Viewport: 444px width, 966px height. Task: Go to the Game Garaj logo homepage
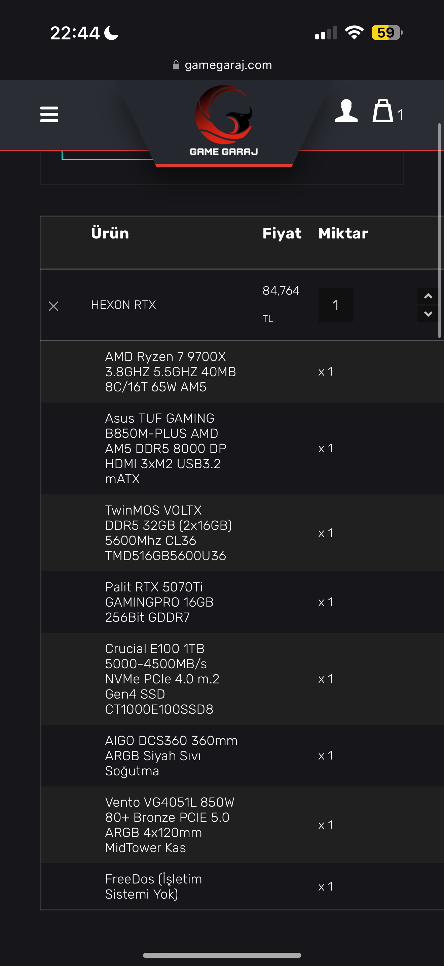click(224, 120)
